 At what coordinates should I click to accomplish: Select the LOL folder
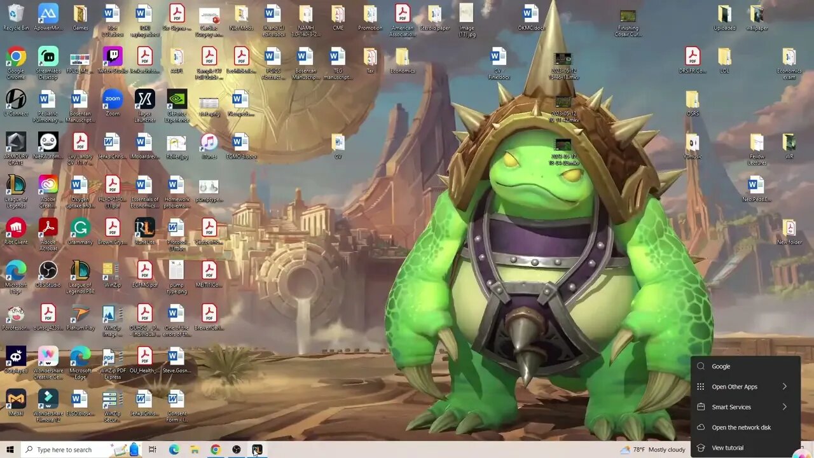point(724,60)
